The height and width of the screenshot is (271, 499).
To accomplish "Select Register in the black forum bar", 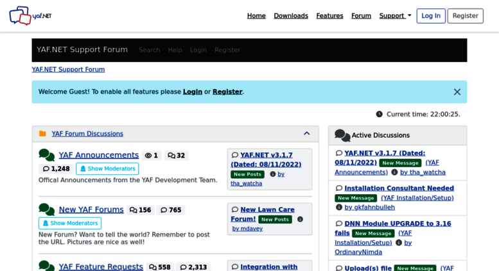I will [227, 50].
